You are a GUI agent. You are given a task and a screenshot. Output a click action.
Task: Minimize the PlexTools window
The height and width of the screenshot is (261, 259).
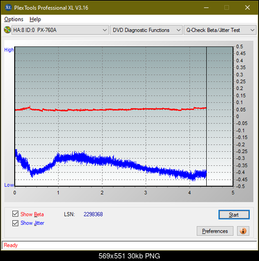(x=206, y=8)
